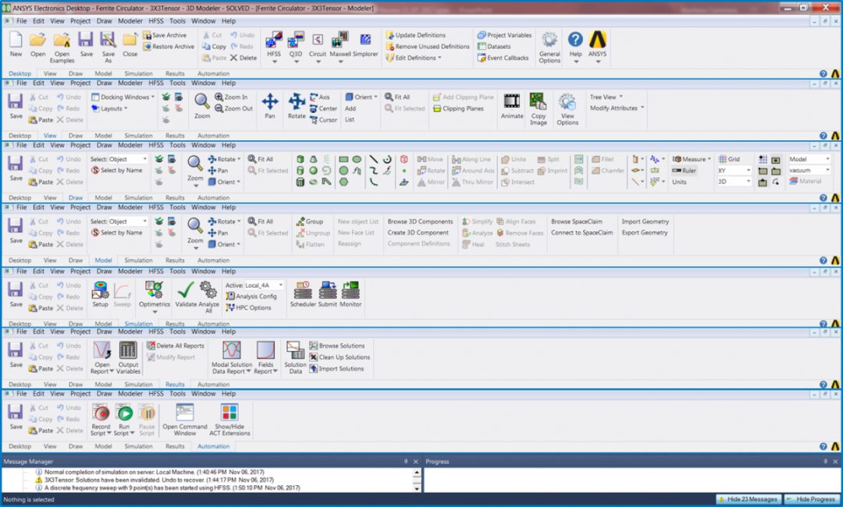Screen dimensions: 843x507
Task: Click Project Variables
Action: coord(504,35)
